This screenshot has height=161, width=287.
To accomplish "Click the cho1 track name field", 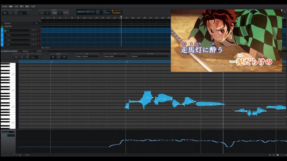I will (18, 35).
